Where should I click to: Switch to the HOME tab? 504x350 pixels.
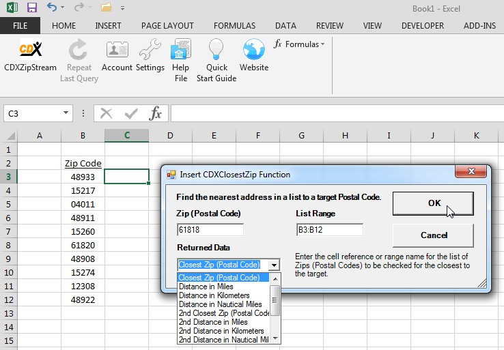[x=64, y=26]
